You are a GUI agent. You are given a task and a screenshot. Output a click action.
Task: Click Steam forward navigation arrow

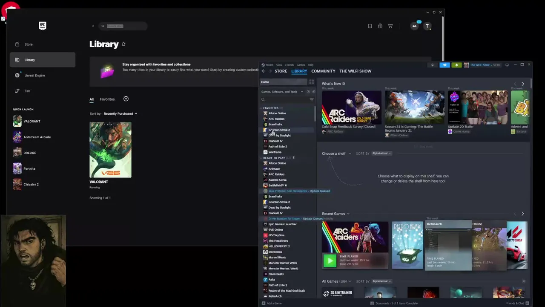270,71
